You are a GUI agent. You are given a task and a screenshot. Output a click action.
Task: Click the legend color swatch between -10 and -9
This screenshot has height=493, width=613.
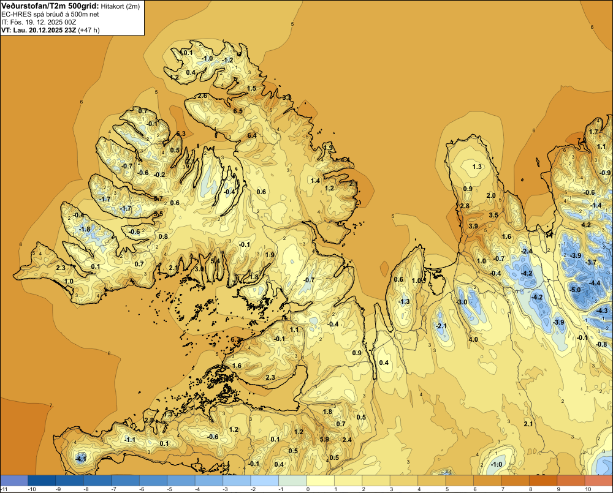point(42,480)
